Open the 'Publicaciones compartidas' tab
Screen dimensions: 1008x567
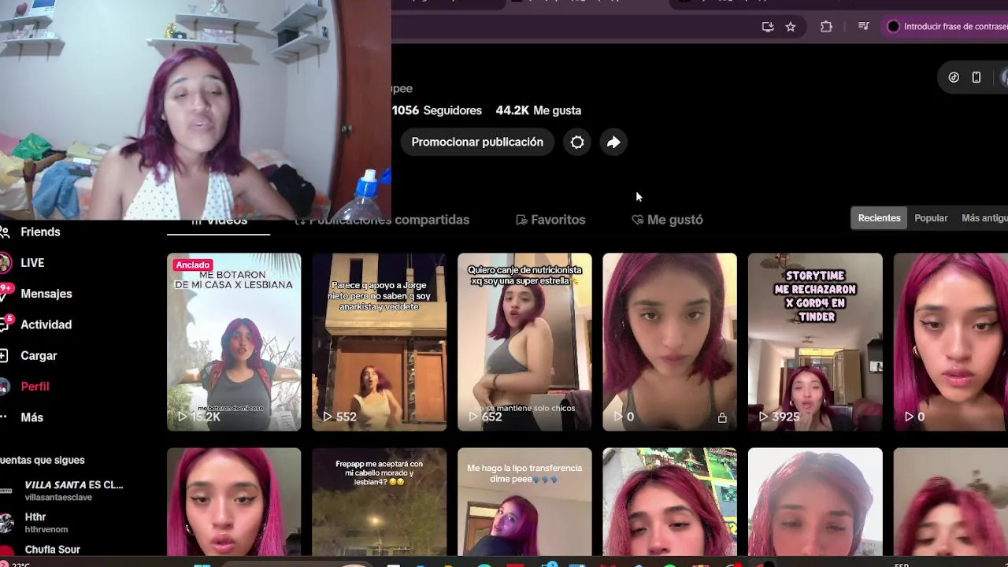[383, 220]
